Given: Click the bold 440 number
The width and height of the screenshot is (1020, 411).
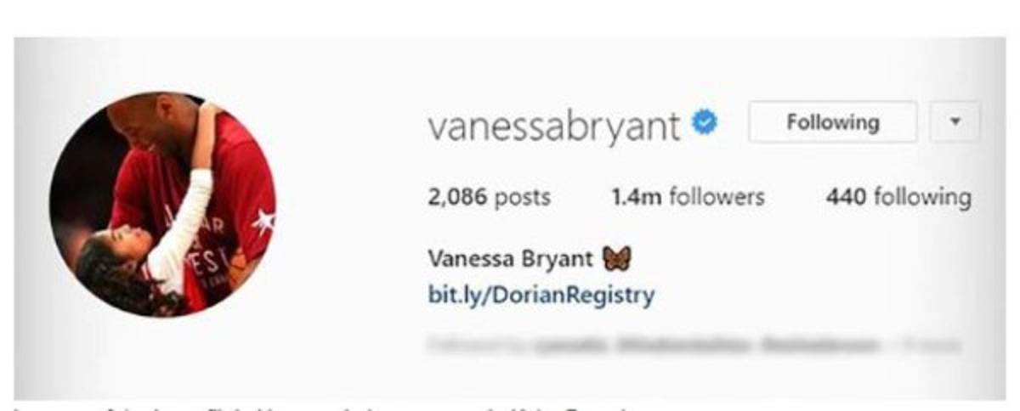Looking at the screenshot, I should pyautogui.click(x=846, y=198).
